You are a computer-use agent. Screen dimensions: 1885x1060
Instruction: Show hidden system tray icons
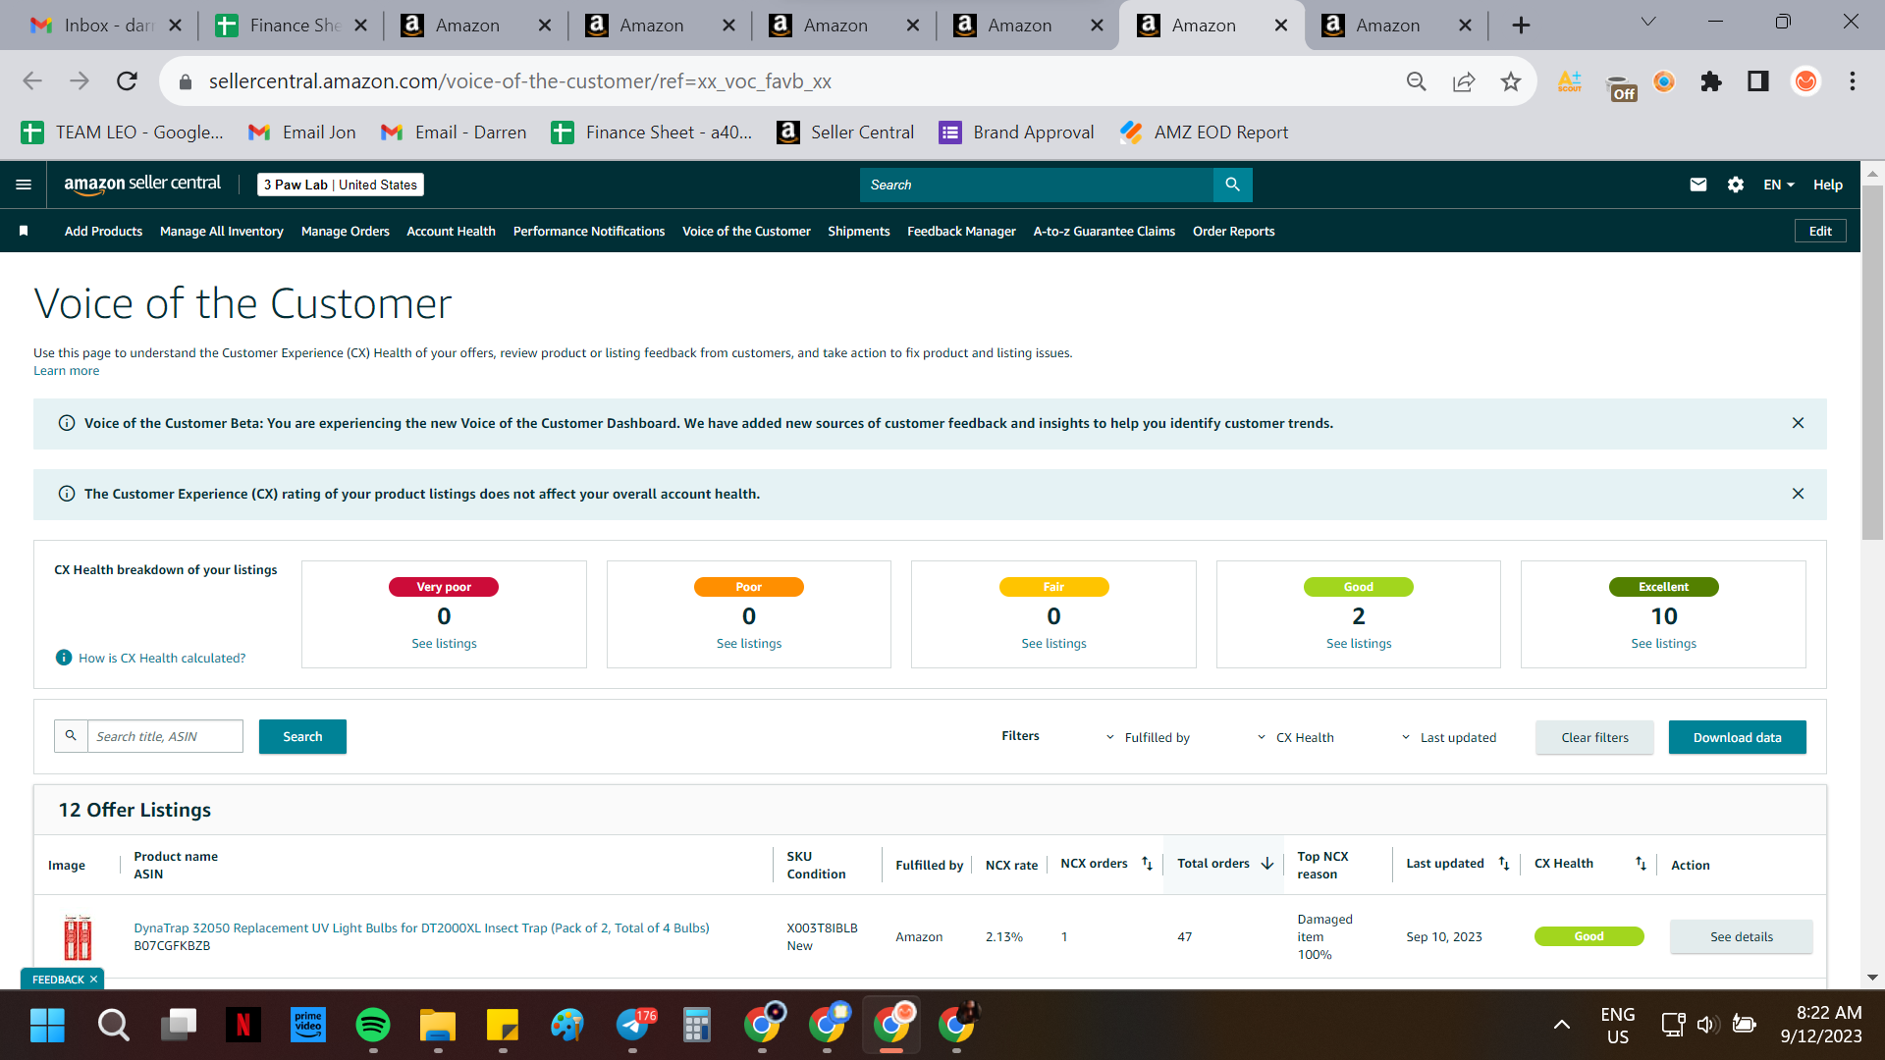(x=1561, y=1026)
